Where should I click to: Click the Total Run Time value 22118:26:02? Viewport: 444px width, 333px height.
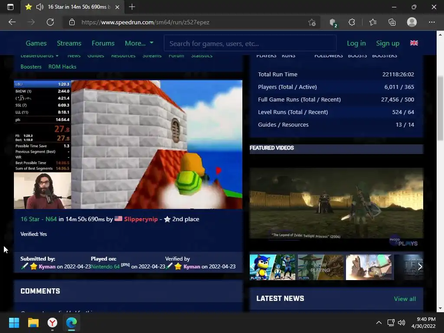(398, 74)
